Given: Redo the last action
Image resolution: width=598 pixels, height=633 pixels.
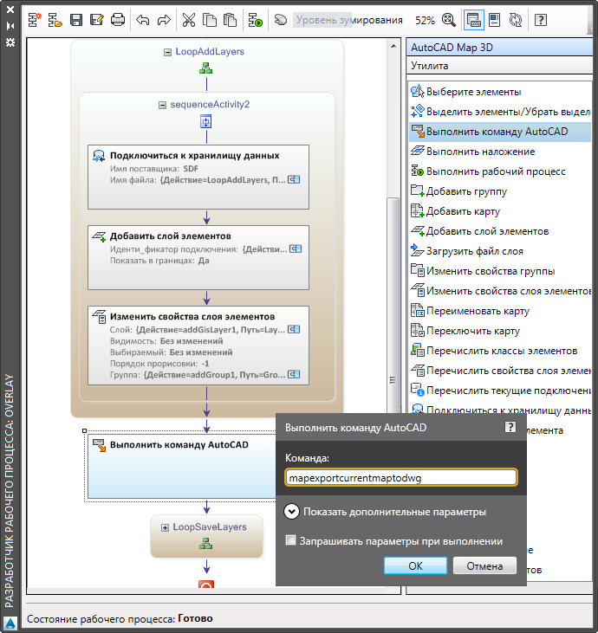Looking at the screenshot, I should click(164, 19).
